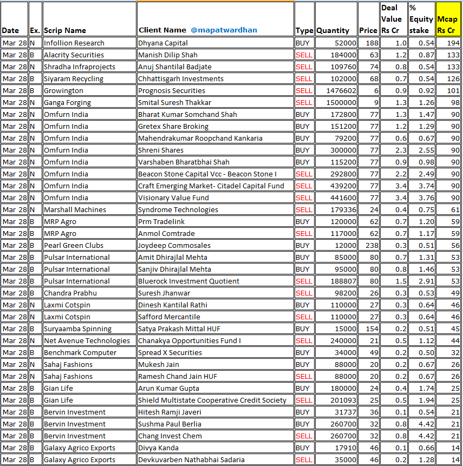463x466 pixels.
Task: Select the yellow 'Mcap Rs Cr' header
Action: pos(448,19)
